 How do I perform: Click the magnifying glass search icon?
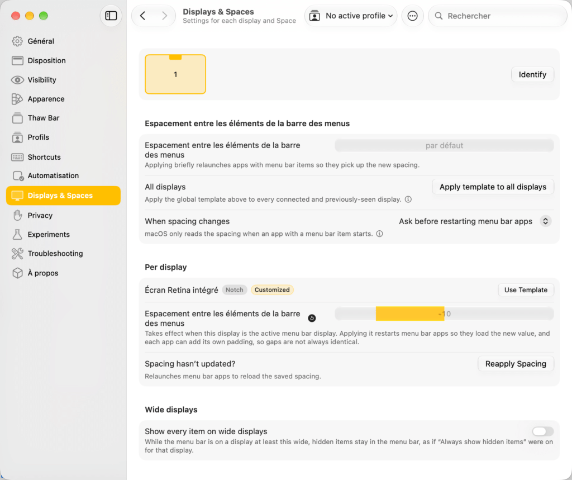438,16
